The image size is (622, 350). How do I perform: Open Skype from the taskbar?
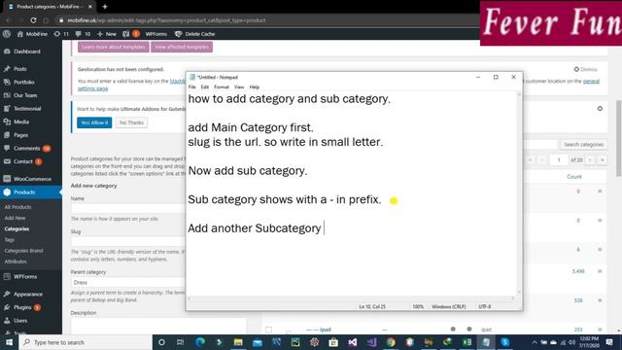(505, 342)
